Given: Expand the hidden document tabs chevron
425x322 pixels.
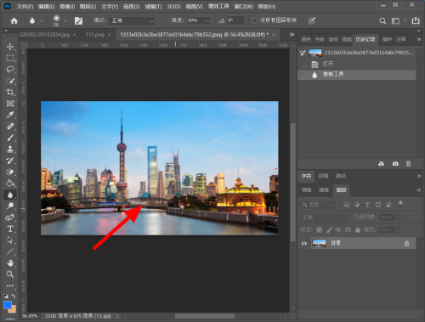Looking at the screenshot, I should pos(292,35).
